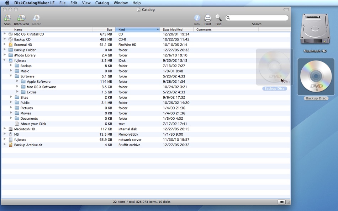
Task: Click the '61.1 GB' size cell
Action: (x=106, y=45)
